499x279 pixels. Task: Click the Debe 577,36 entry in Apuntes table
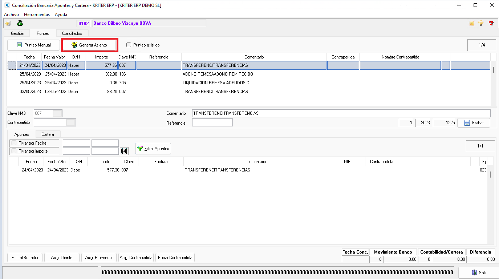tap(248, 170)
